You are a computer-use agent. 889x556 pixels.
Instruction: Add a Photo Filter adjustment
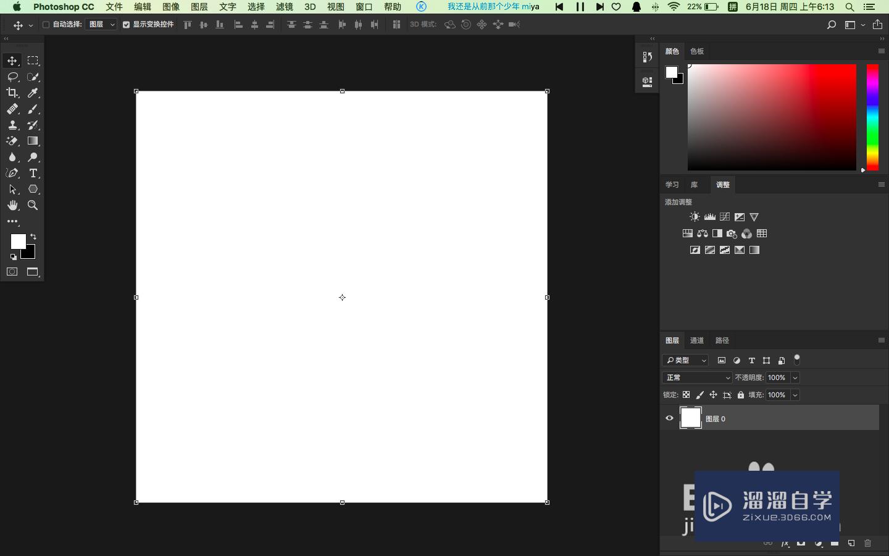point(732,234)
